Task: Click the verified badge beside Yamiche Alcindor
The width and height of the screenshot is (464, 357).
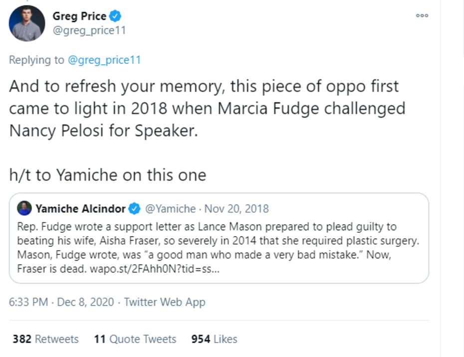Action: click(x=135, y=208)
